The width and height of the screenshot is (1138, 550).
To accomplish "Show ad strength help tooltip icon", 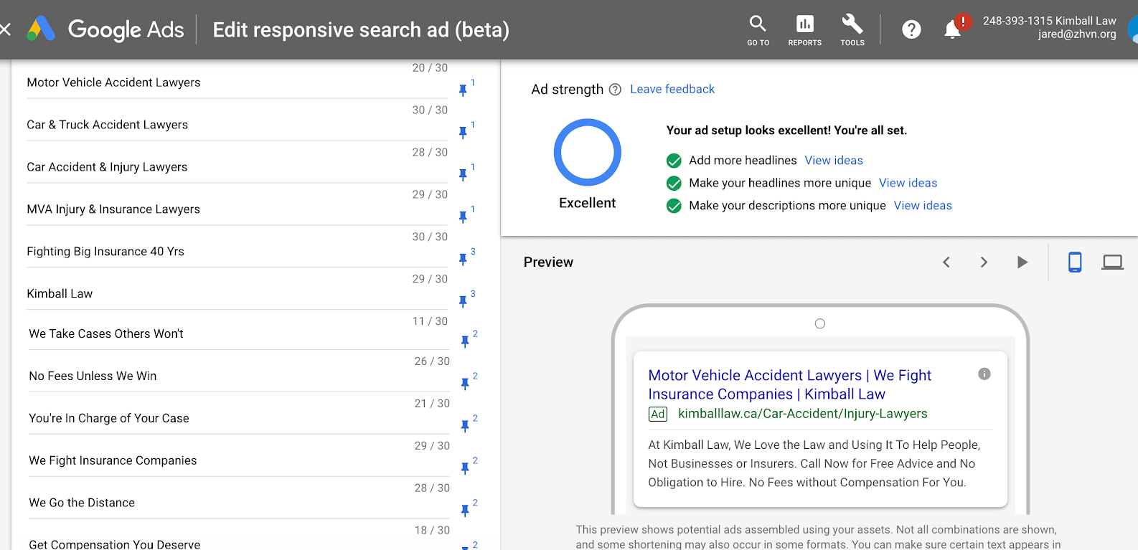I will coord(615,90).
